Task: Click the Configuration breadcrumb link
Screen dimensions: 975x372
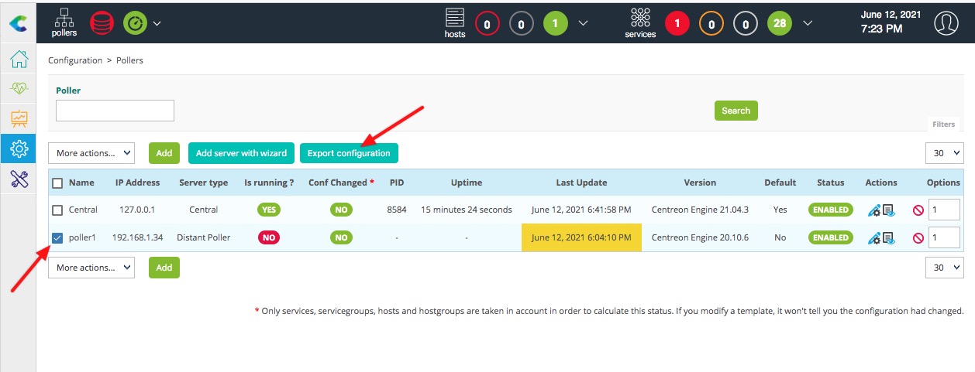Action: [x=75, y=60]
